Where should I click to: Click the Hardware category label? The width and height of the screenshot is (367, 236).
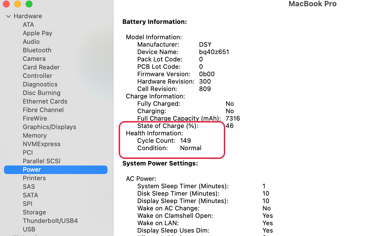[x=28, y=16]
